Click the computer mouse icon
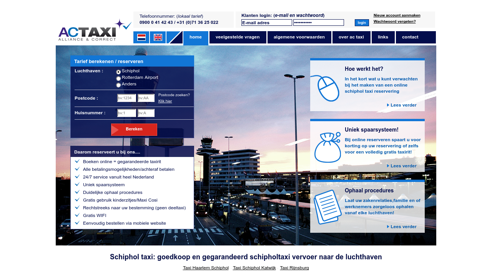 (x=325, y=88)
